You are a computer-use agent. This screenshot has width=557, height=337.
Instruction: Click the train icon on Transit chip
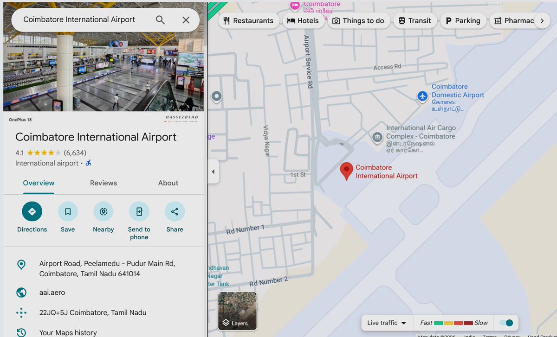click(x=402, y=20)
